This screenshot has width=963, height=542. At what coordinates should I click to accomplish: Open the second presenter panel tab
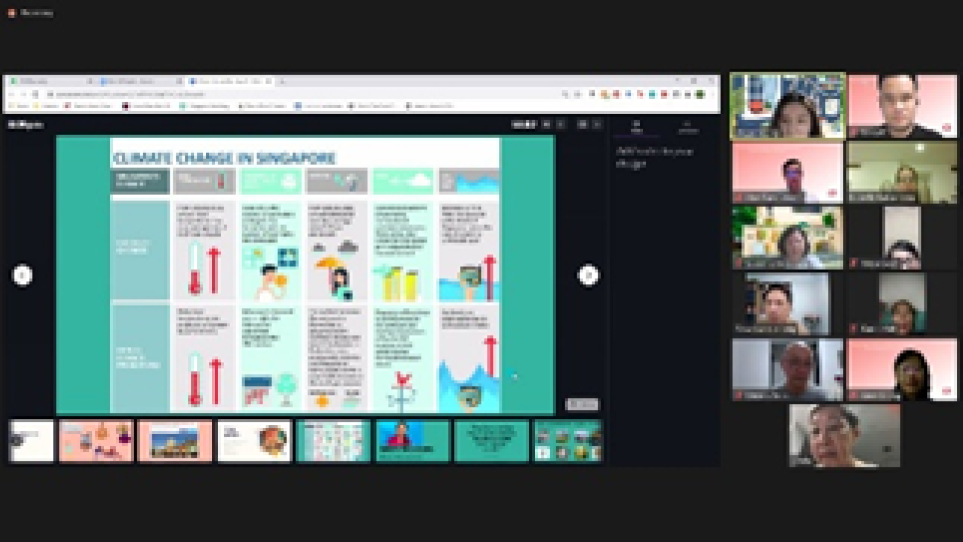[x=687, y=126]
